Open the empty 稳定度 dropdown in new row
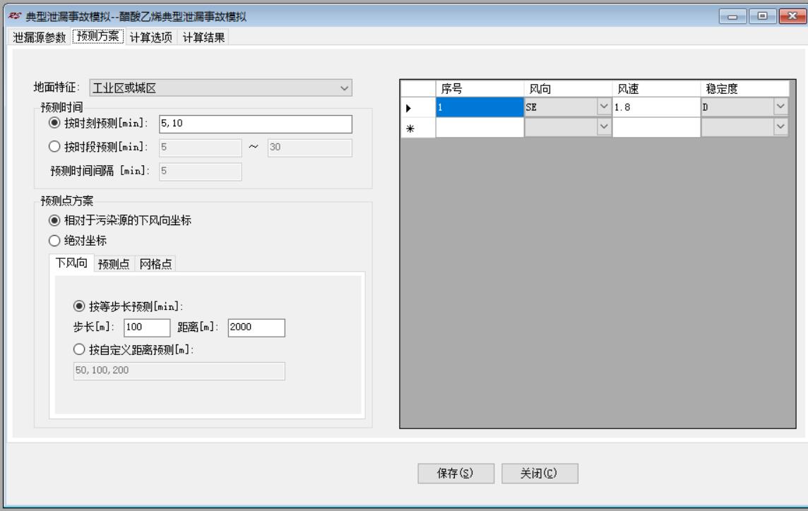808x511 pixels. click(x=780, y=127)
